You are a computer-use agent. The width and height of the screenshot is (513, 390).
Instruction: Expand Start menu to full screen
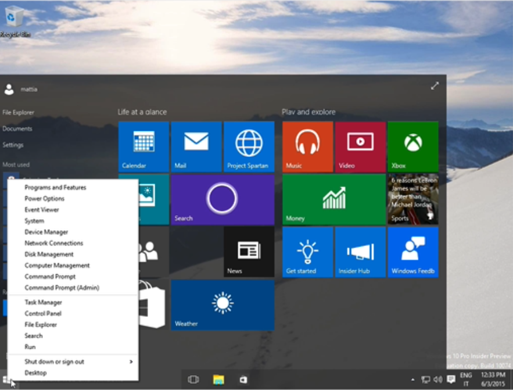pos(435,86)
